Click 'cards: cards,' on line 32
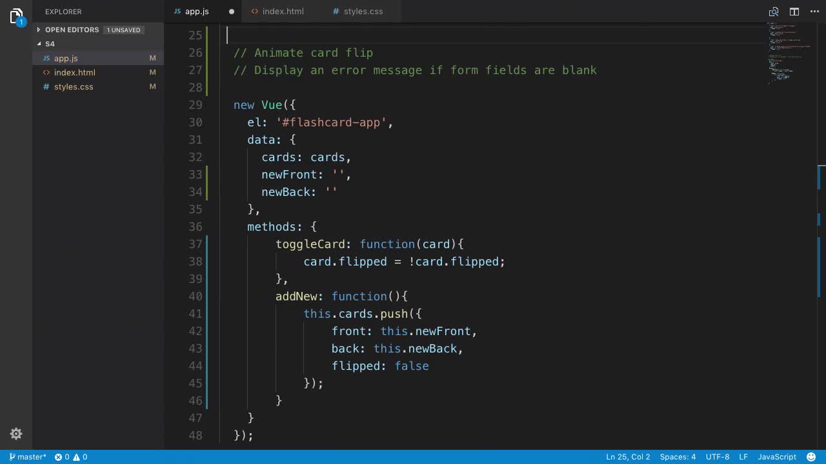826x464 pixels. (307, 157)
